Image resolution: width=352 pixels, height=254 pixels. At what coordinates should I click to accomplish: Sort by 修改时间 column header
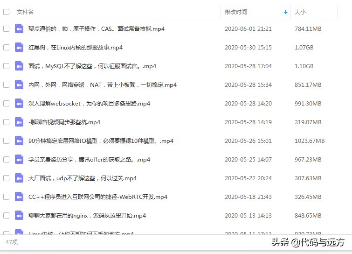[x=236, y=12]
